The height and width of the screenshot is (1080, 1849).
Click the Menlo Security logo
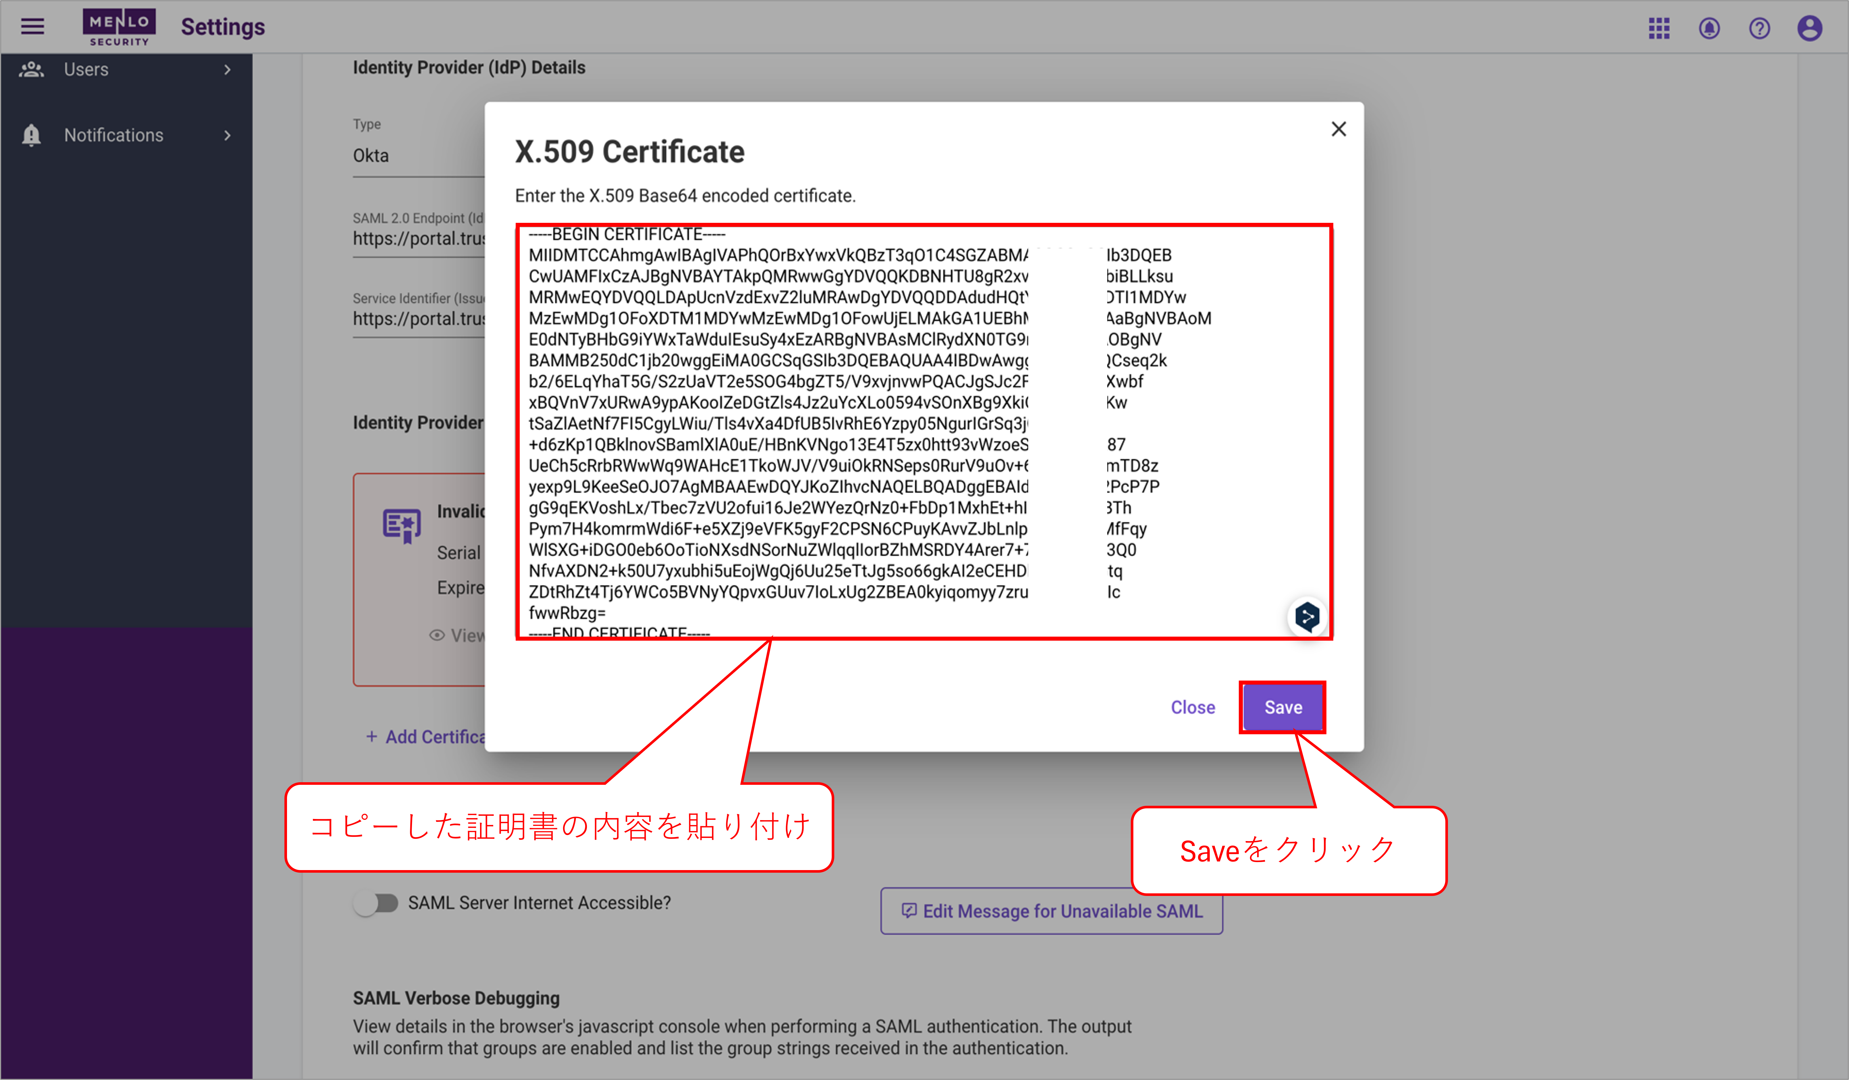point(119,27)
